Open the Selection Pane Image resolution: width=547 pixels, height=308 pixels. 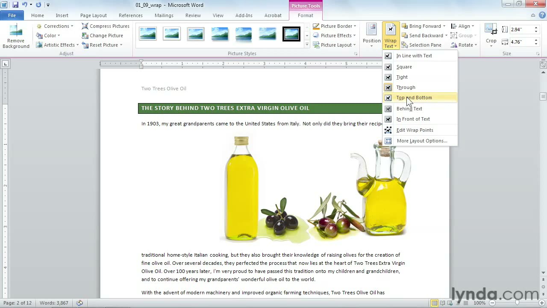(x=421, y=45)
